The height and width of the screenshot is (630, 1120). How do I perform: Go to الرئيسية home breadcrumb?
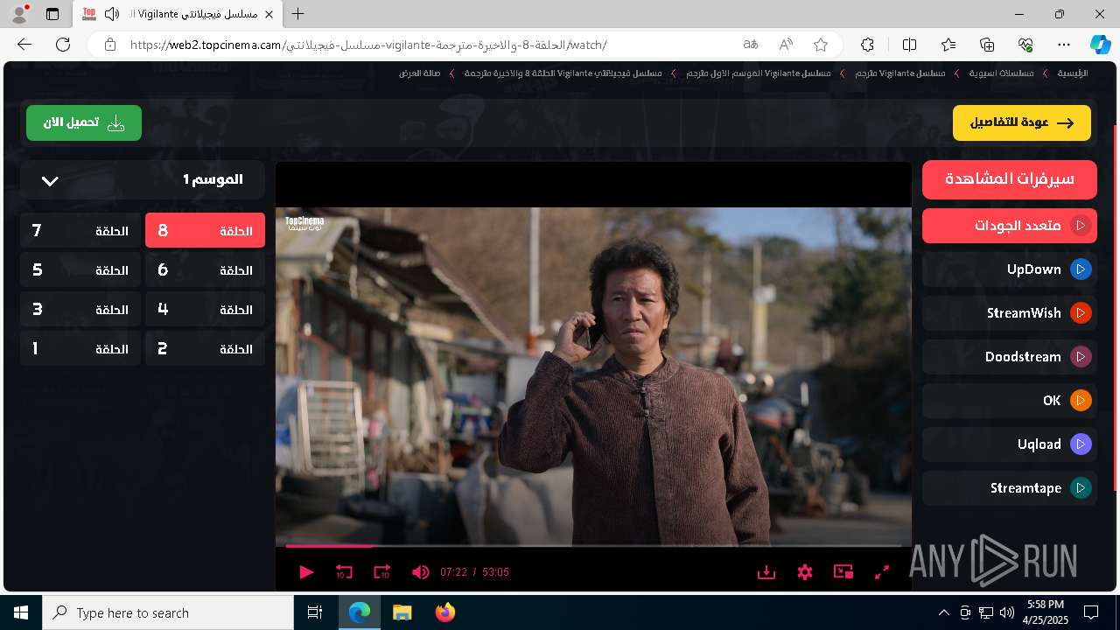click(1073, 73)
